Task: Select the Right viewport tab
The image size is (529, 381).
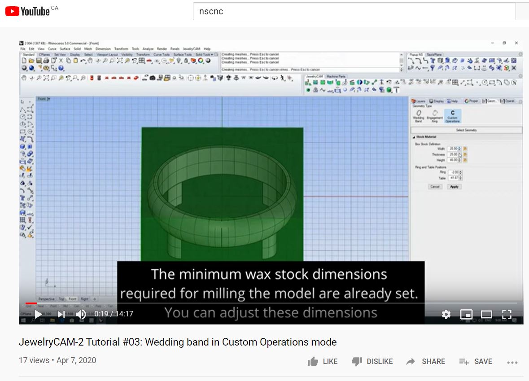Action: (84, 299)
